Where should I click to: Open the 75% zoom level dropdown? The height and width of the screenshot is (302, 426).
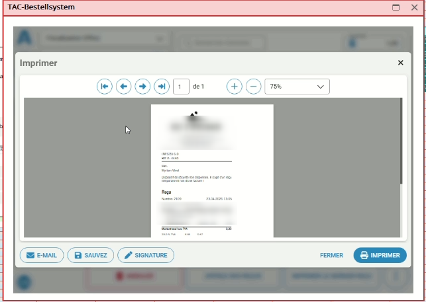297,87
